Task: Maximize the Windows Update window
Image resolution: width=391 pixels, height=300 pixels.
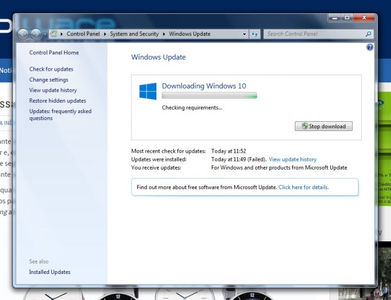Action: click(x=347, y=17)
